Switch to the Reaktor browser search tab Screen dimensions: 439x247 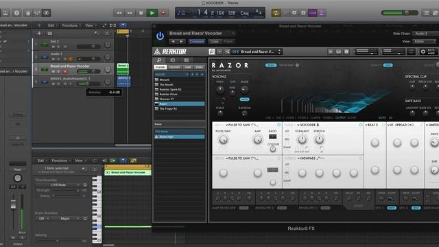click(x=159, y=60)
